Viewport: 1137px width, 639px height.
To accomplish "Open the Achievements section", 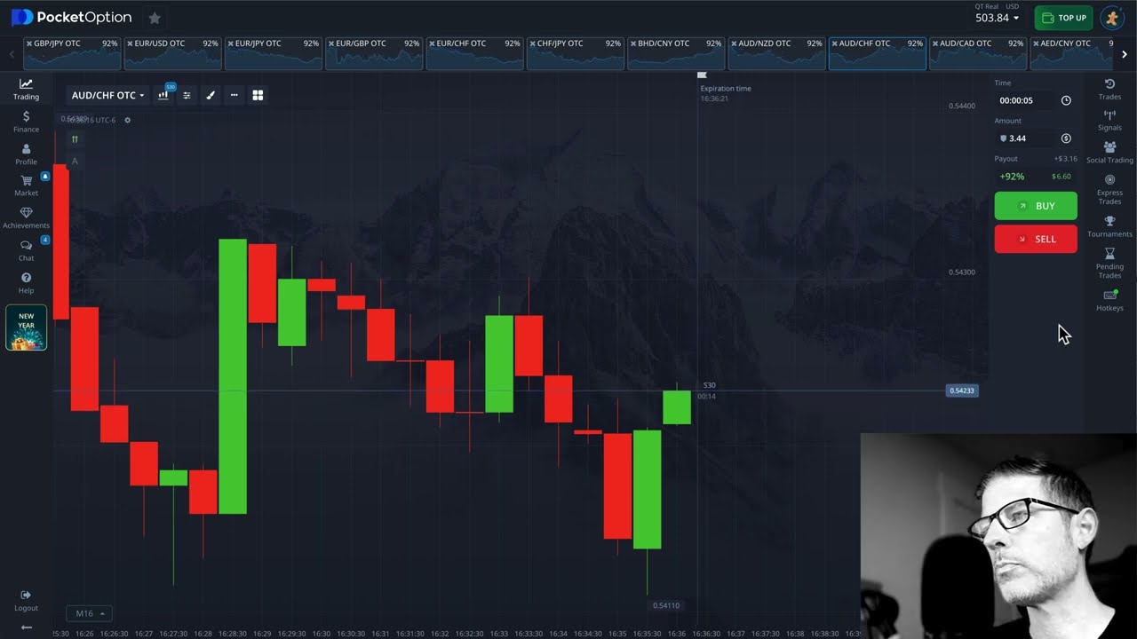I will click(26, 218).
